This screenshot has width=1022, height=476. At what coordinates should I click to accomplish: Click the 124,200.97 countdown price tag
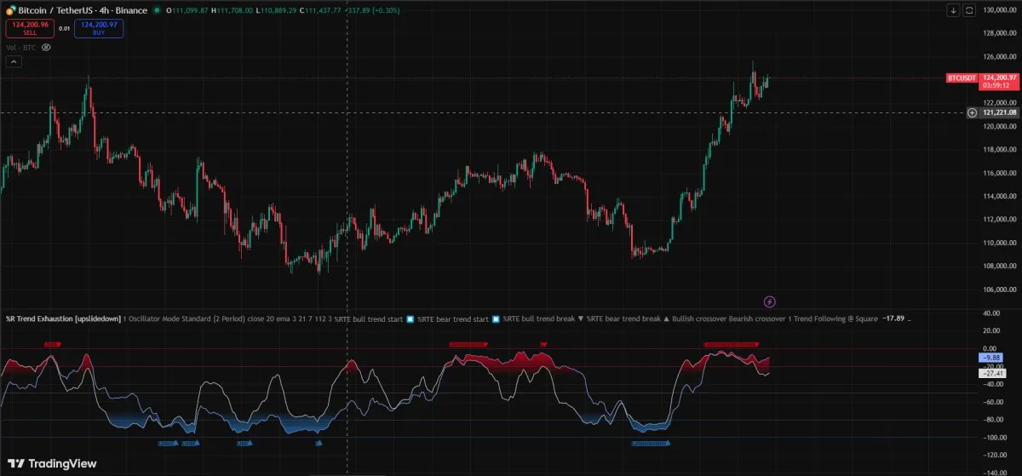click(997, 81)
